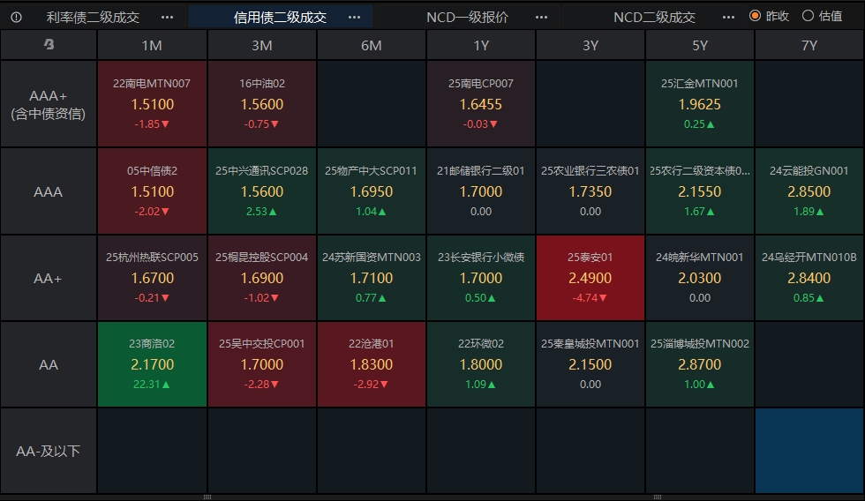
Task: Open the 22南电MTN007 bond cell
Action: pyautogui.click(x=152, y=104)
